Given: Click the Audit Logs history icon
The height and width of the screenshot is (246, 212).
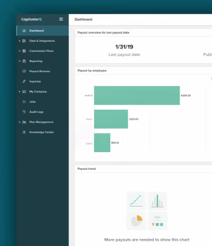Looking at the screenshot, I should (24, 112).
